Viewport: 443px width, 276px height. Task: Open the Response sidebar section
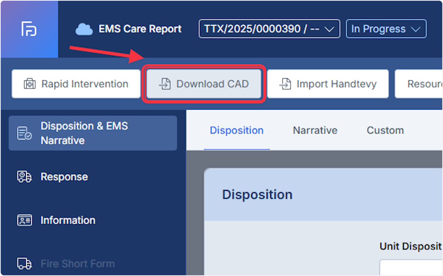point(93,177)
